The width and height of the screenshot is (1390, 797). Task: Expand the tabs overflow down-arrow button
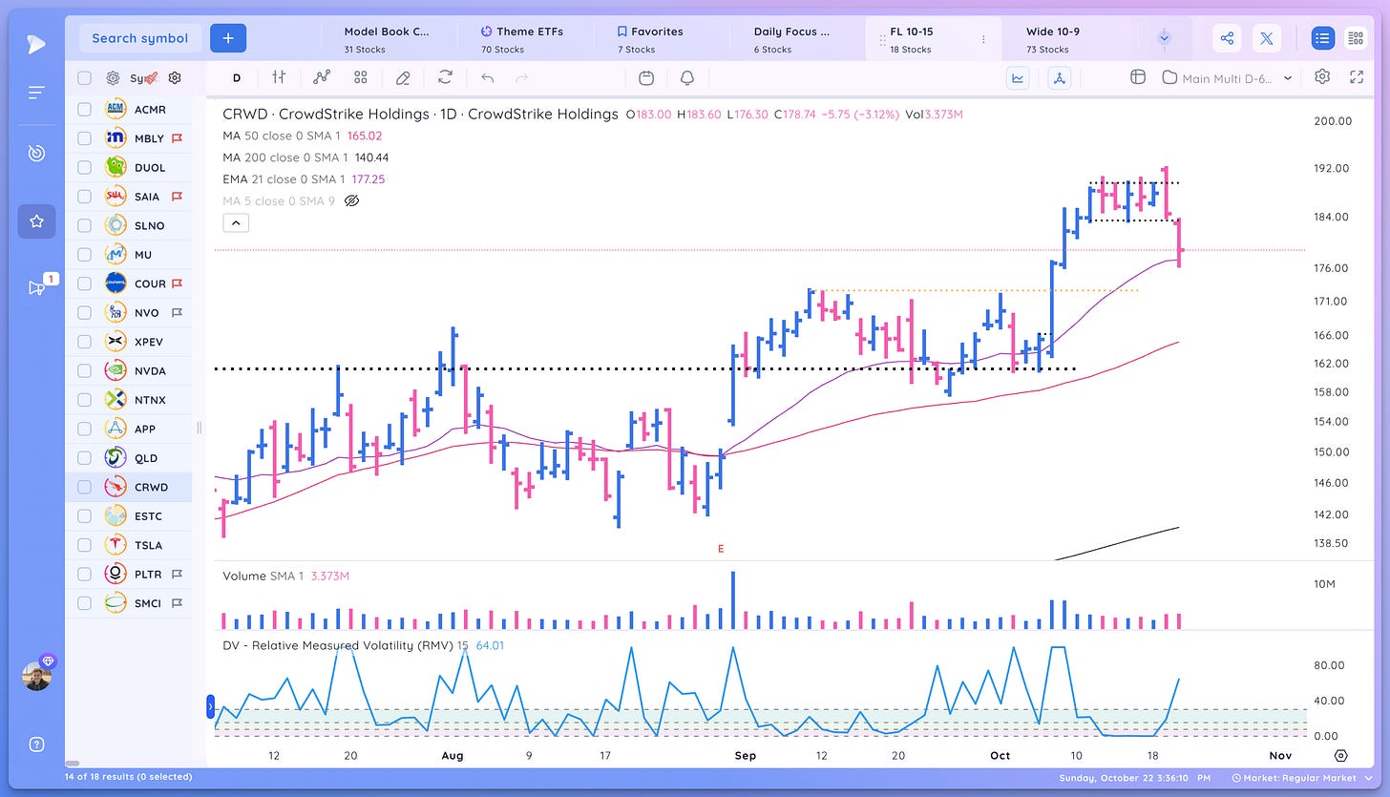pyautogui.click(x=1164, y=38)
